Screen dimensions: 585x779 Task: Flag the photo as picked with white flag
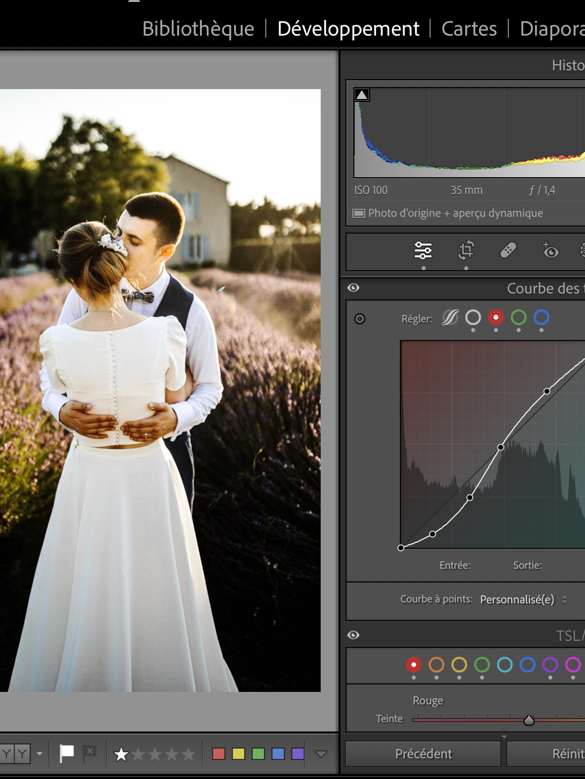pos(67,753)
